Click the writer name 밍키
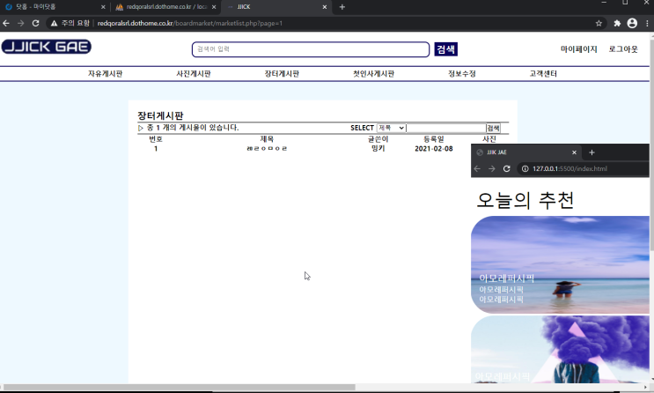Viewport: 654px width, 393px height. coord(378,149)
